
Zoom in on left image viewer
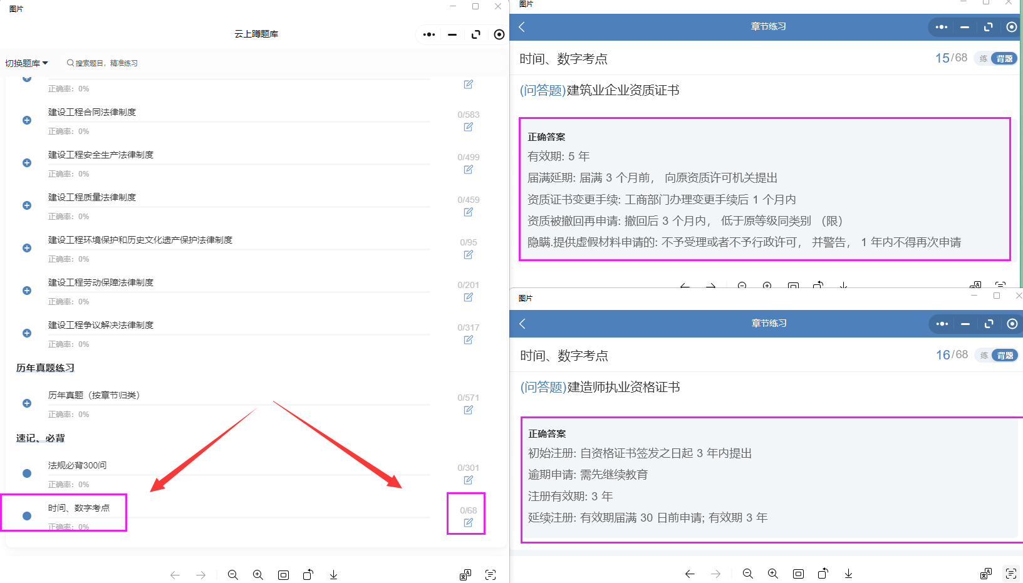257,575
